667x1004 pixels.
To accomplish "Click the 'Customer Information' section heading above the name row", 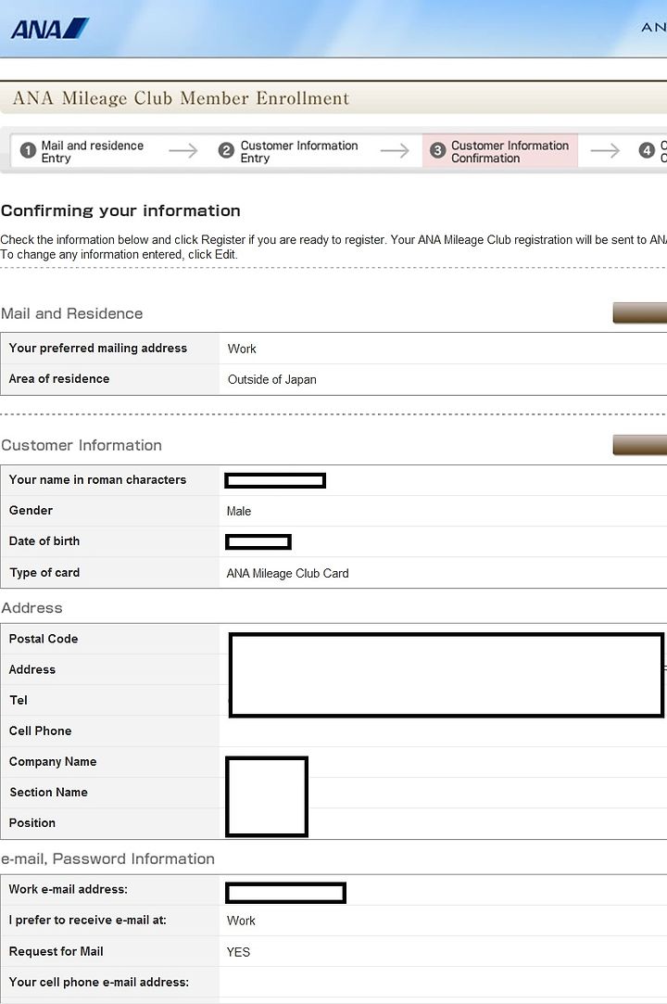I will [x=82, y=445].
